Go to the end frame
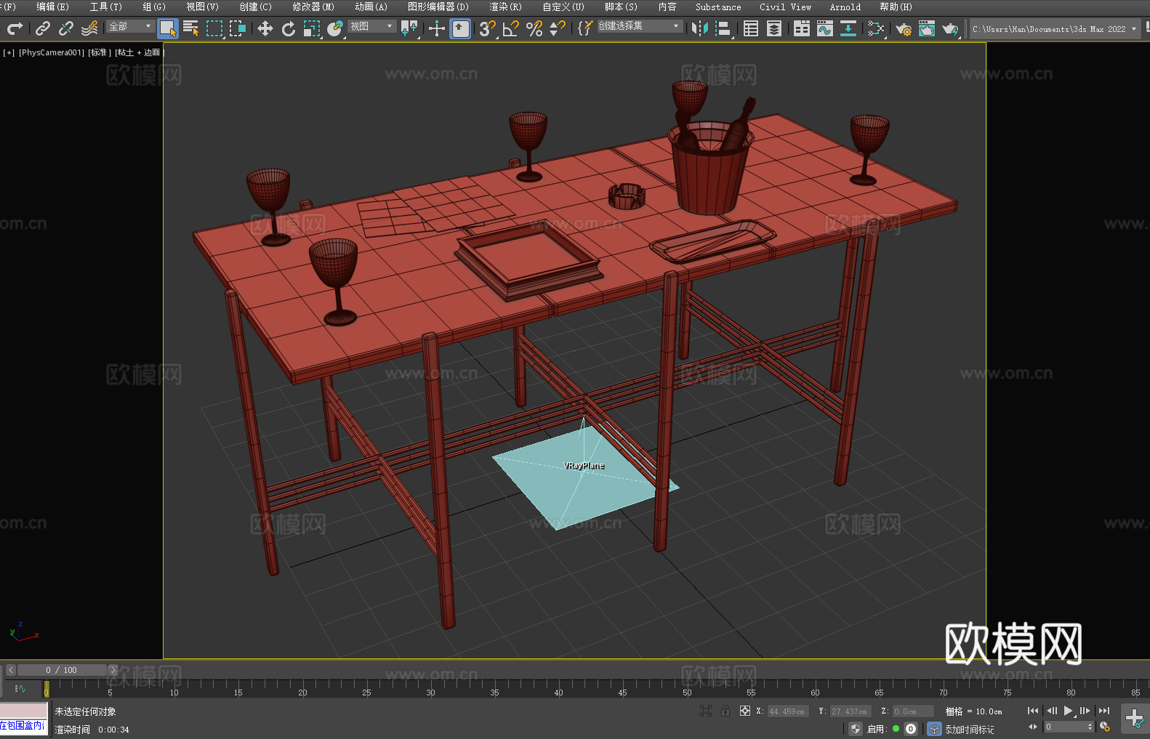 [1104, 711]
